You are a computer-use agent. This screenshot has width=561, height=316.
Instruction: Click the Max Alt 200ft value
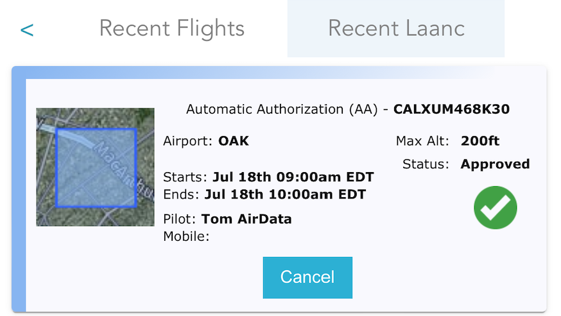[x=479, y=141]
